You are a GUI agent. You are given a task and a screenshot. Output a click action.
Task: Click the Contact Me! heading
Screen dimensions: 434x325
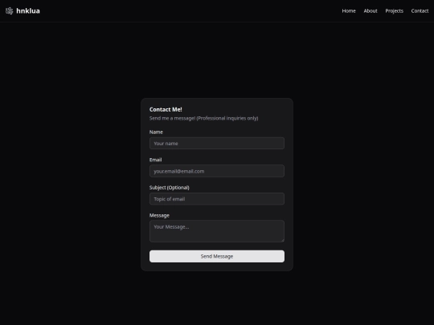pyautogui.click(x=166, y=109)
